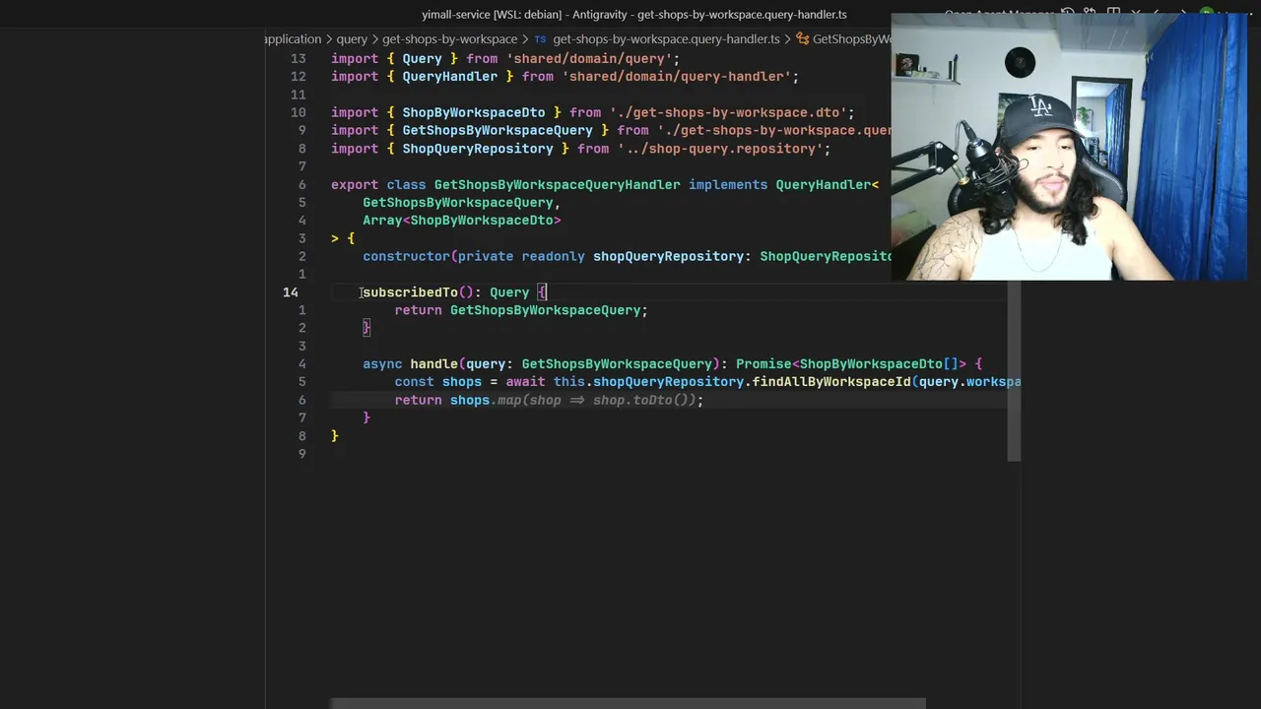Click the 'async' keyword
This screenshot has width=1261, height=709.
(382, 364)
